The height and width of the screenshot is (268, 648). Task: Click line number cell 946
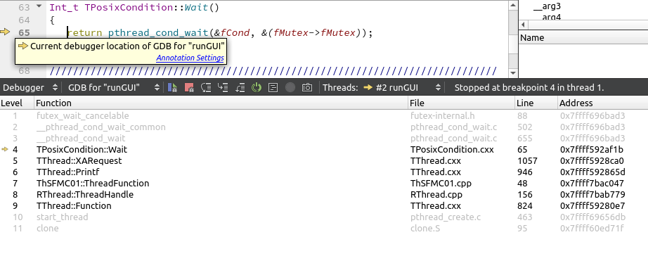525,172
